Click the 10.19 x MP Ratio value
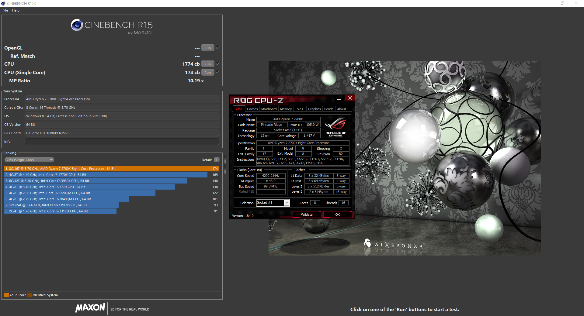This screenshot has width=584, height=316. coord(196,81)
